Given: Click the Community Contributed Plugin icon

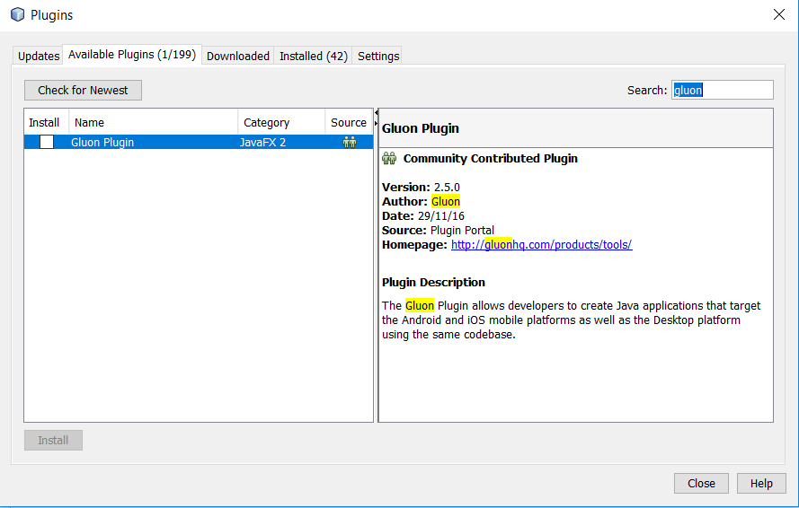Looking at the screenshot, I should tap(389, 159).
